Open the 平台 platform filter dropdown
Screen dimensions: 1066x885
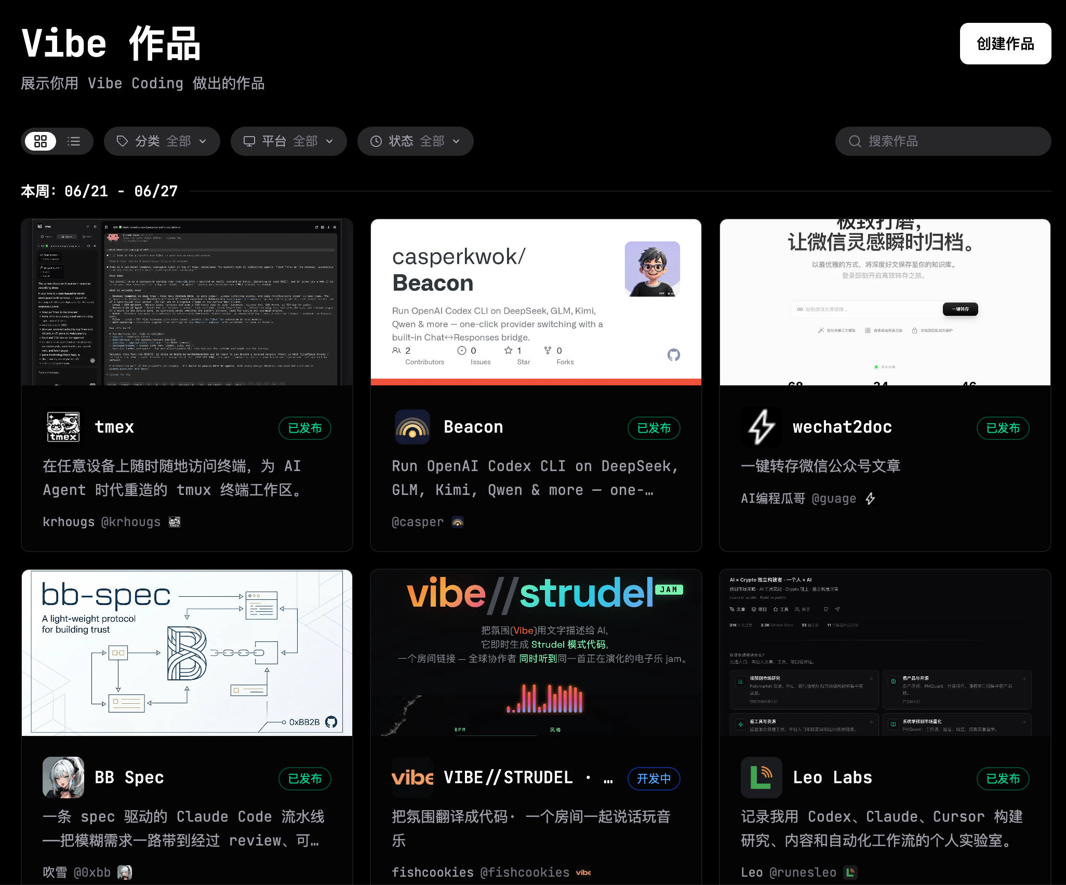[x=289, y=141]
